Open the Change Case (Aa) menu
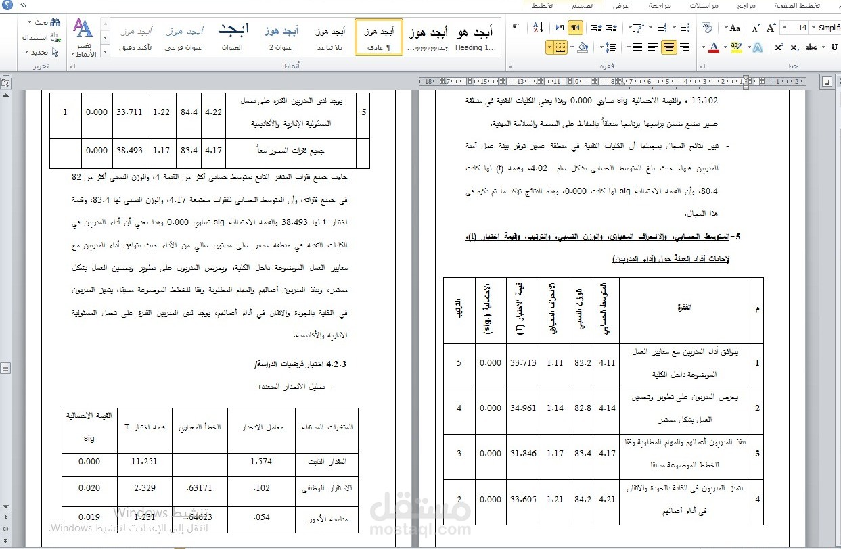This screenshot has width=841, height=549. tap(732, 28)
